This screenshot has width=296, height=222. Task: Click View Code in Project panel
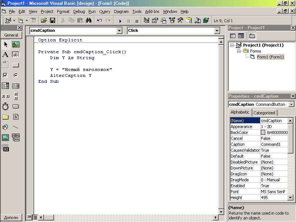[x=233, y=36]
